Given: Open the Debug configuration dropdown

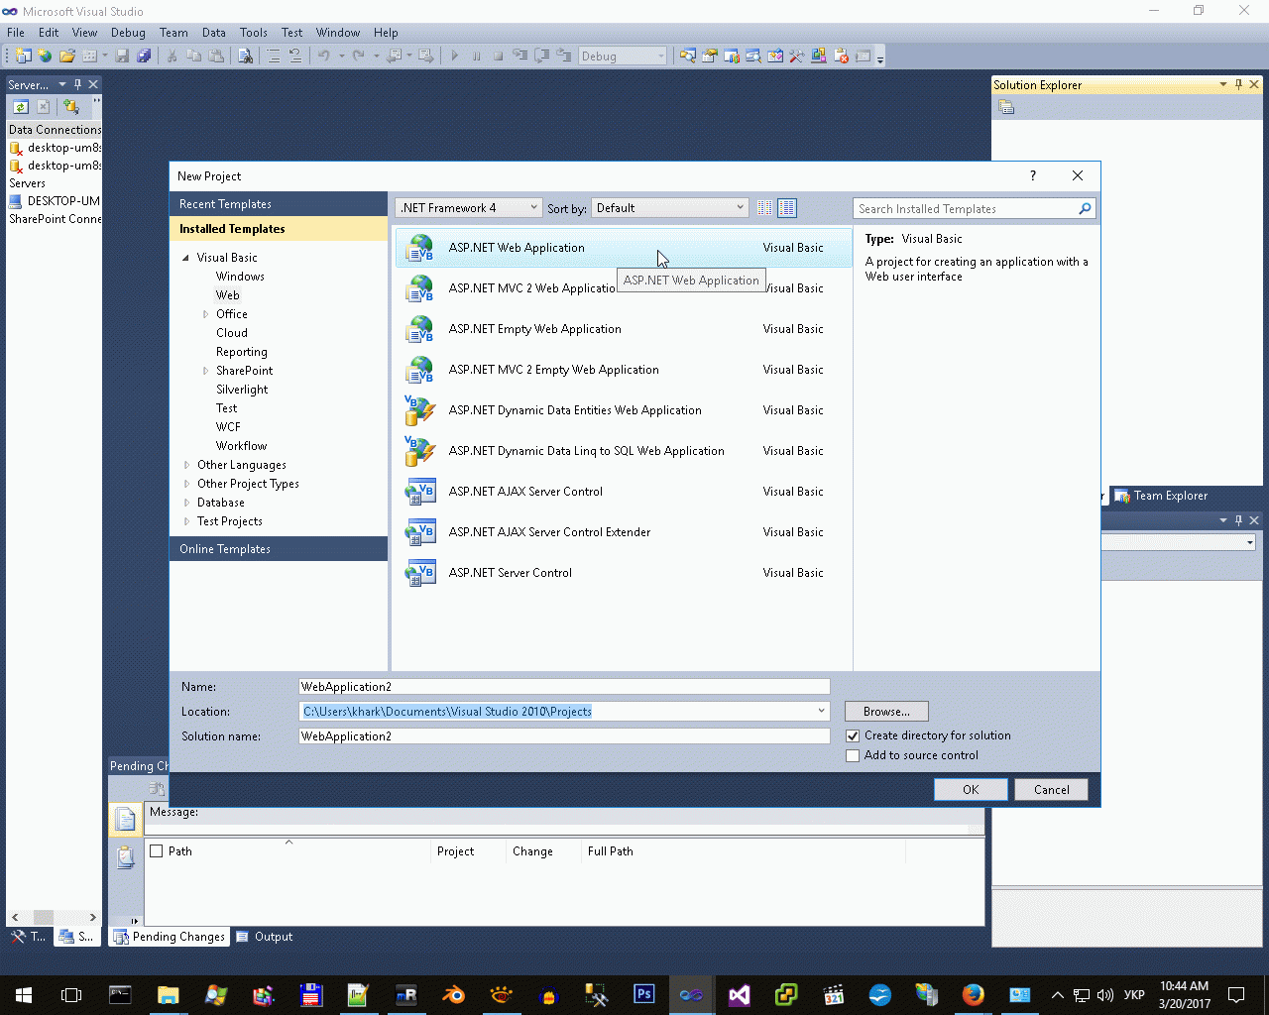Looking at the screenshot, I should pos(623,56).
